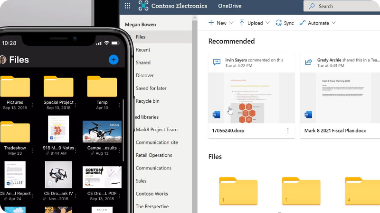Open the 17056240.docx document preview
Screen dimensions: 380x213
click(x=251, y=98)
